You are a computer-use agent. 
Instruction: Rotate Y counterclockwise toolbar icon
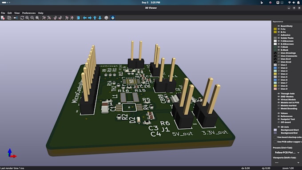click(60, 18)
